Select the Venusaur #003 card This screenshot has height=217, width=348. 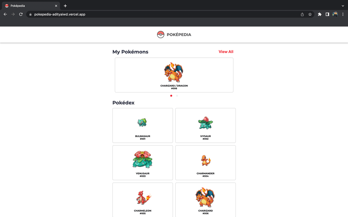click(143, 163)
